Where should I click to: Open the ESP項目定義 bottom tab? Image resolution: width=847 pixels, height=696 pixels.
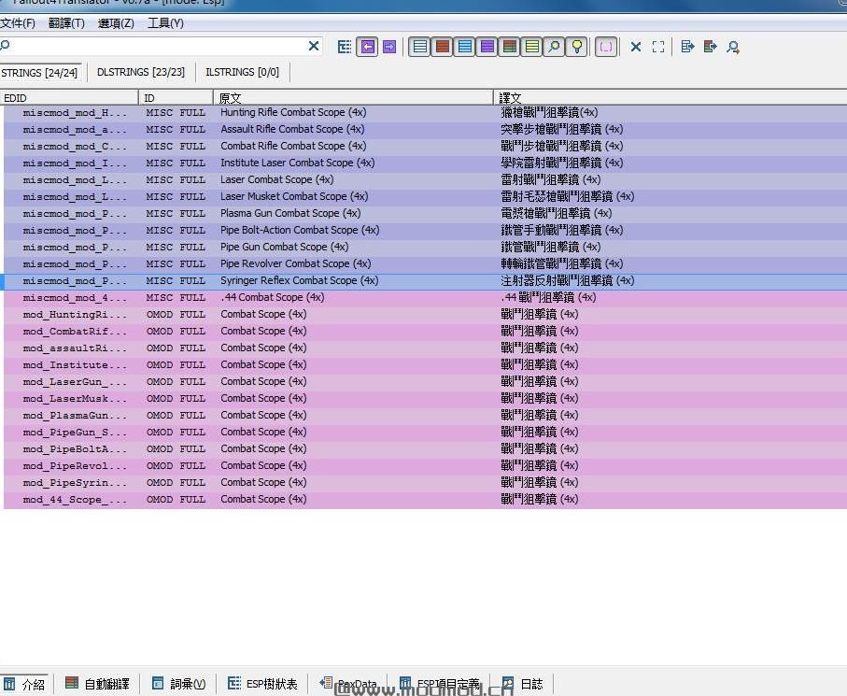pos(439,684)
